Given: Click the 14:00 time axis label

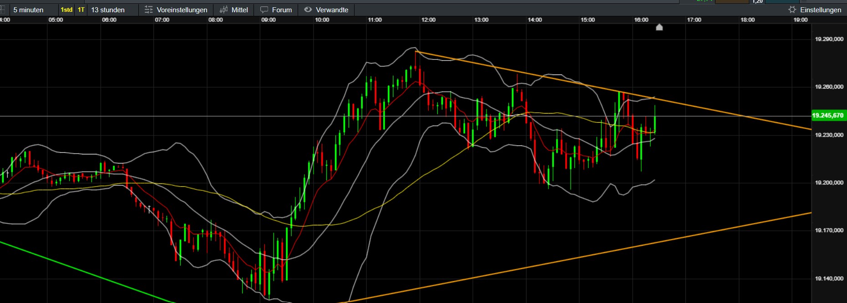Looking at the screenshot, I should coord(535,20).
